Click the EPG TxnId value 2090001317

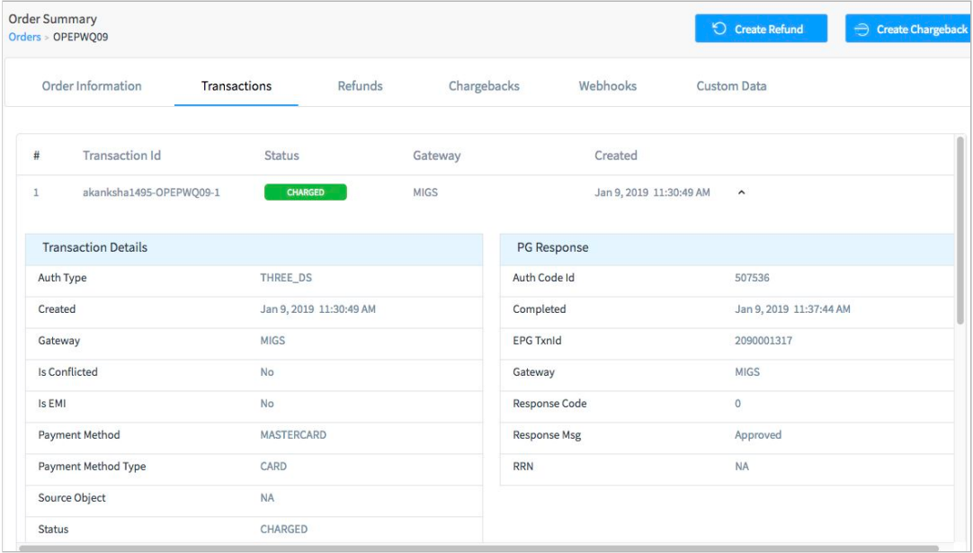[x=763, y=341]
